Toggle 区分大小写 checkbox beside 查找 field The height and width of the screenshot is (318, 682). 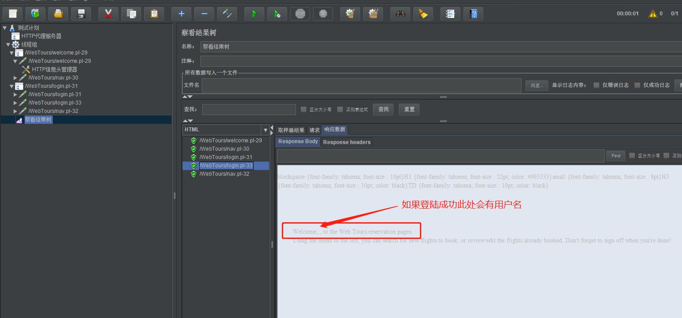tap(303, 109)
